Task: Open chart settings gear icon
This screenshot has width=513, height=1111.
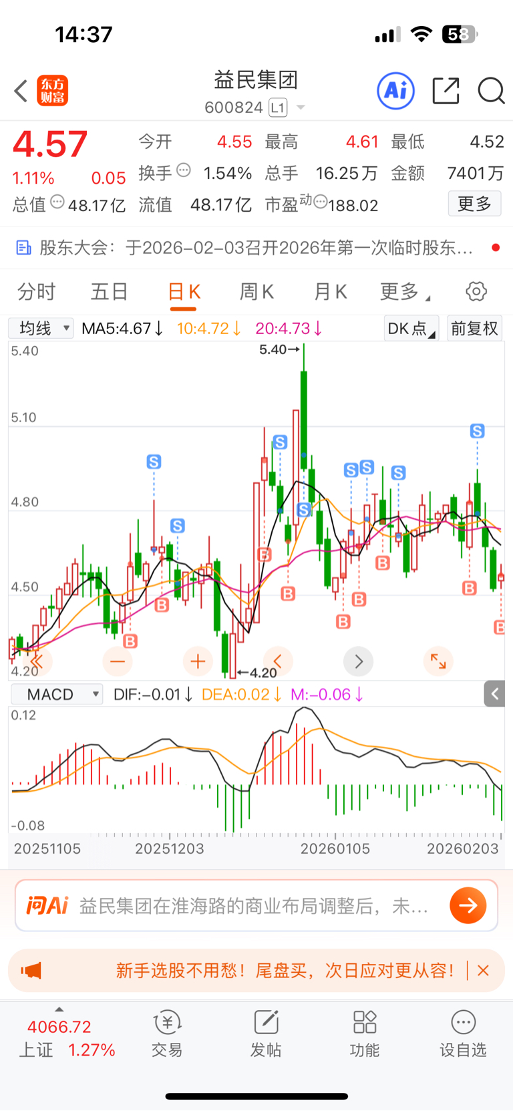Action: (476, 291)
